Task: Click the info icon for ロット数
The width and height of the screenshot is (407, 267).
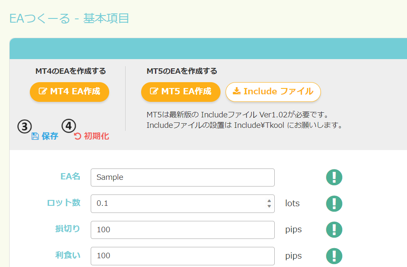Action: click(334, 204)
